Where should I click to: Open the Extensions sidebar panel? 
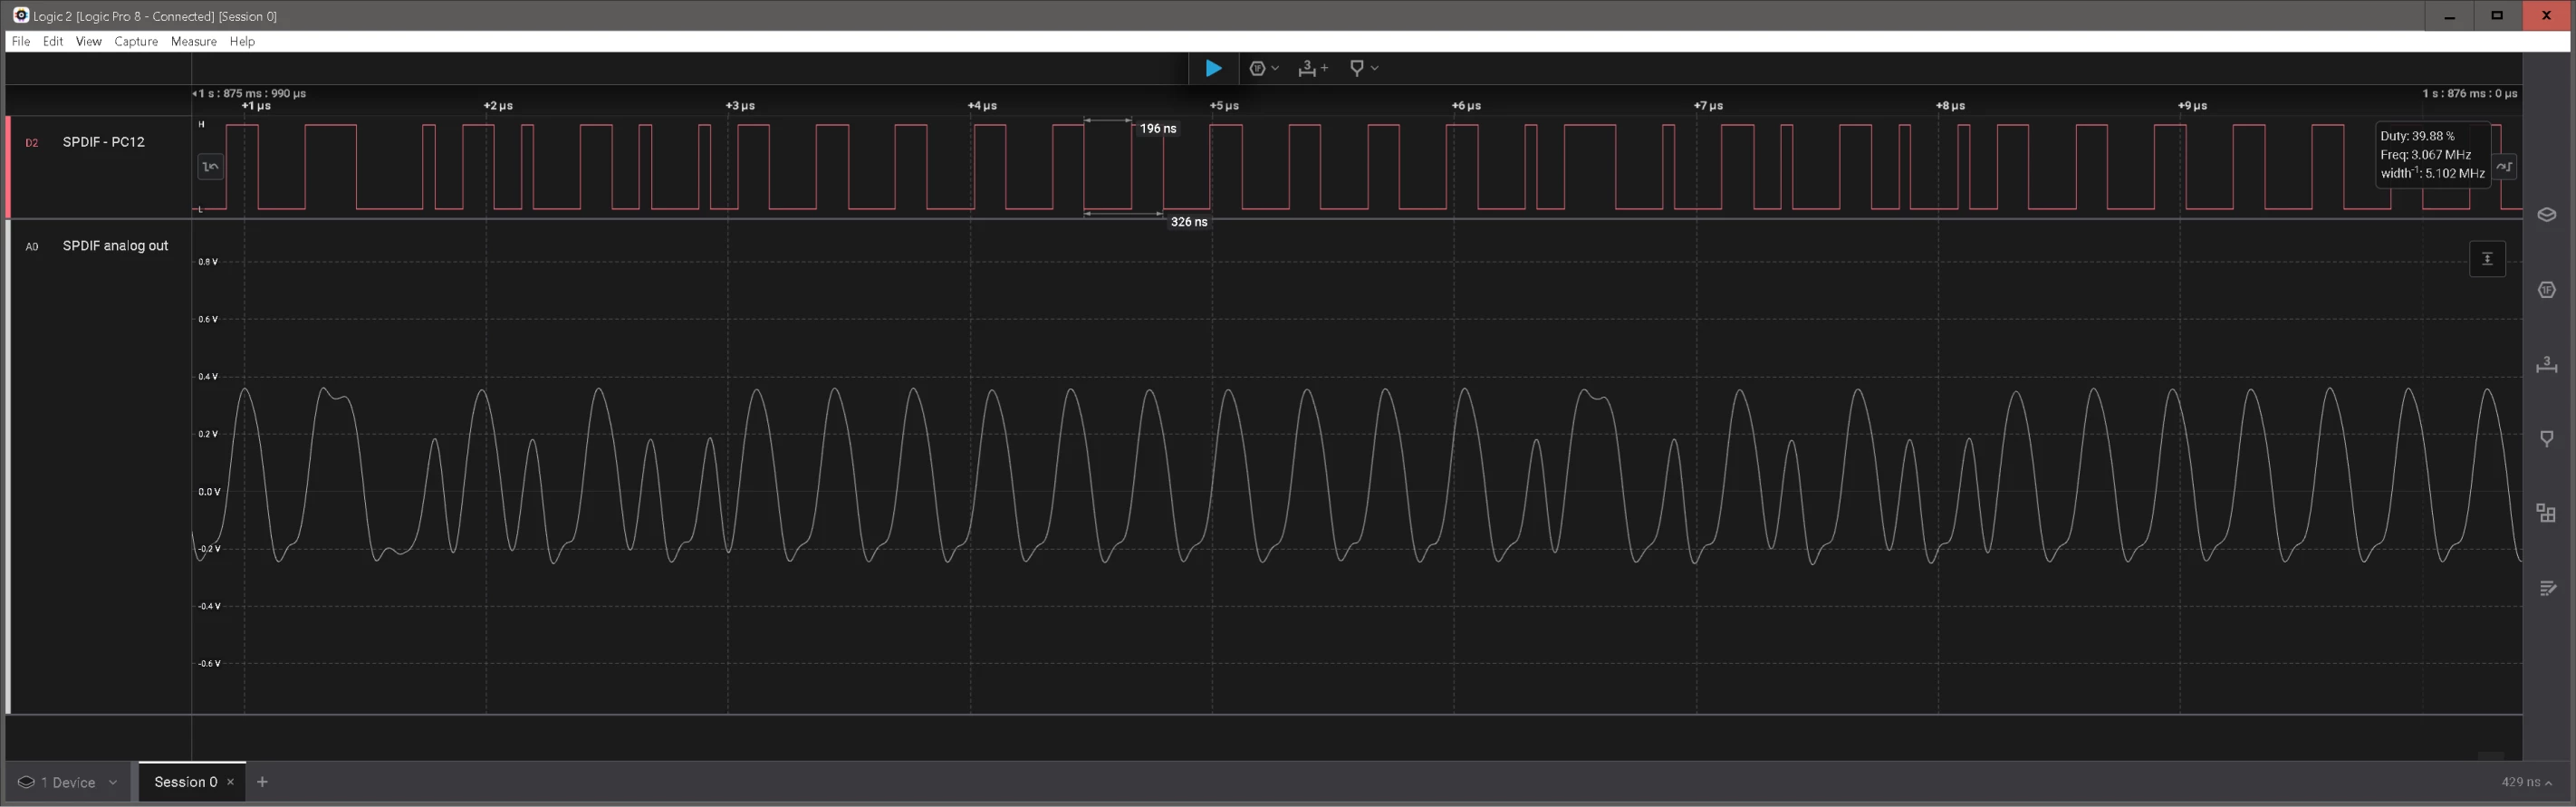(2546, 513)
